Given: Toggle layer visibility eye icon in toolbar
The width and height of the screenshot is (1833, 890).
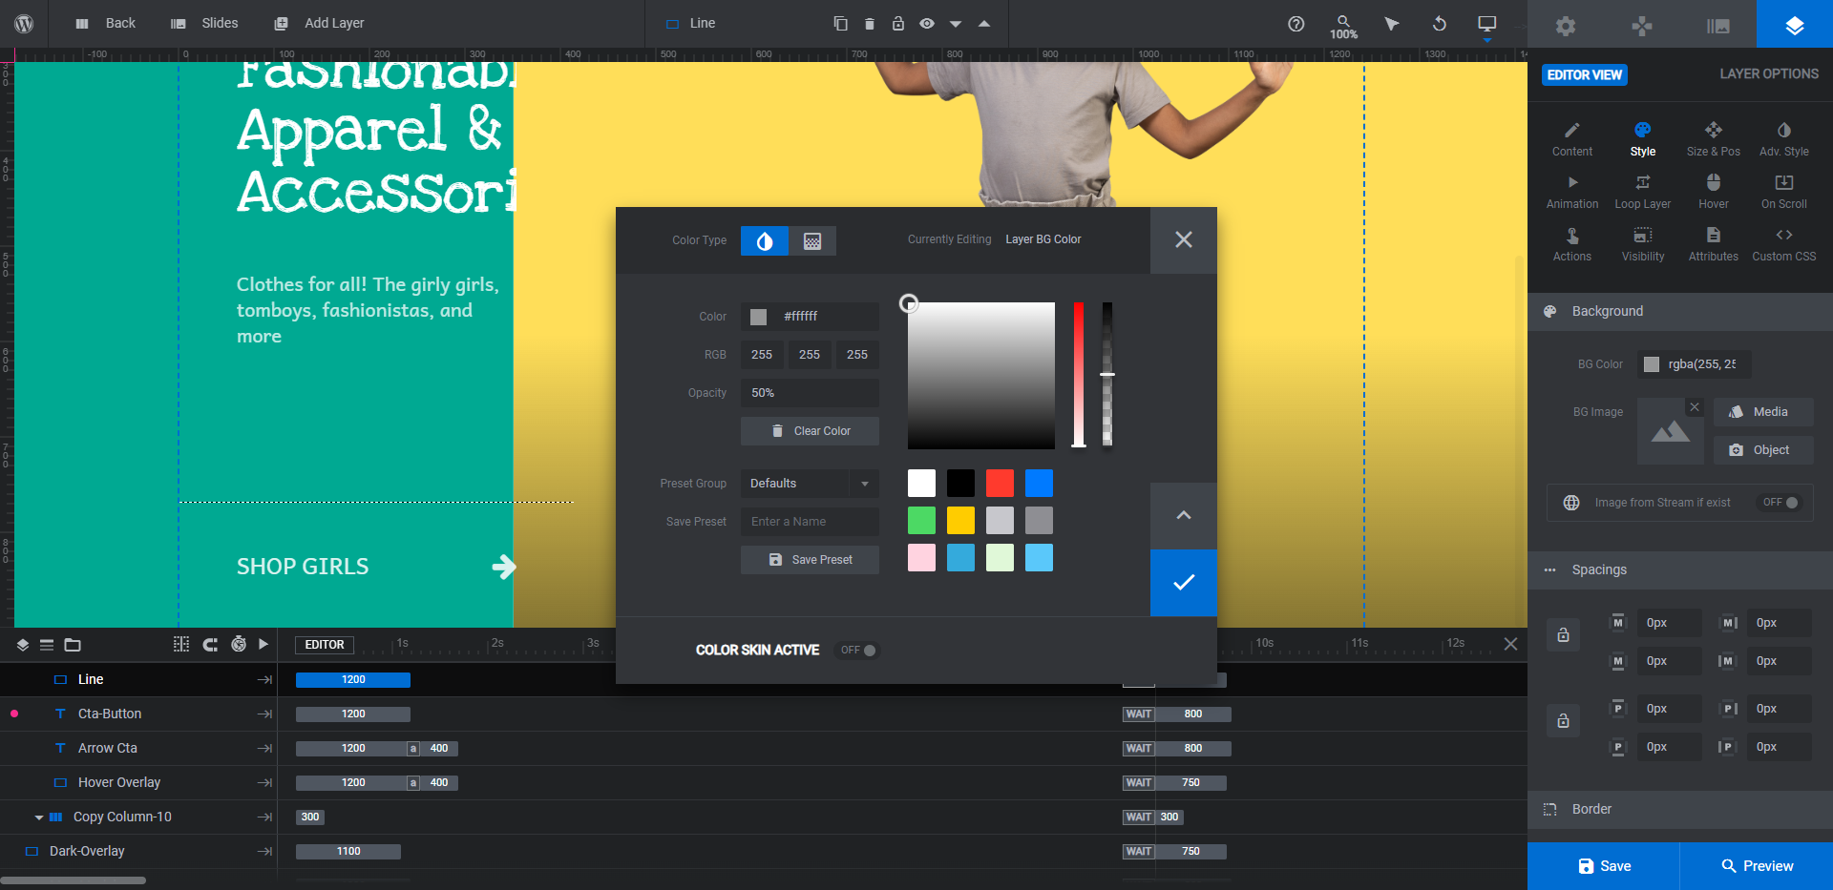Looking at the screenshot, I should pyautogui.click(x=926, y=23).
